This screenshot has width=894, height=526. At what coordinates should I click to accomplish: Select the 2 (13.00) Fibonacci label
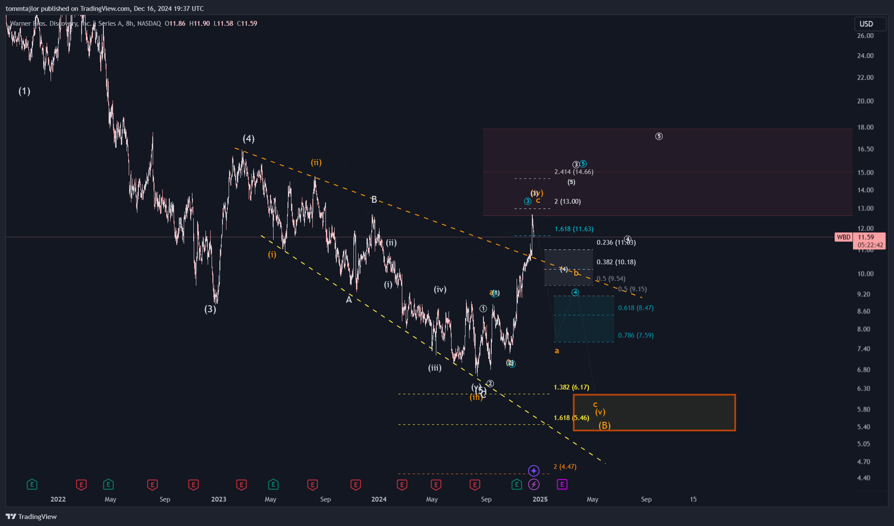click(567, 202)
